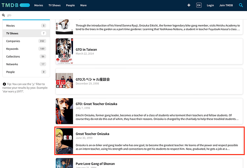Click the July 7, 1998 date
Image resolution: width=247 pixels, height=168 pixels.
point(83,108)
